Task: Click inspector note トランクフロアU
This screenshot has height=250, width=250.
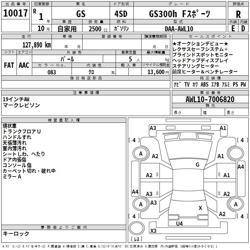Action: coord(22,132)
